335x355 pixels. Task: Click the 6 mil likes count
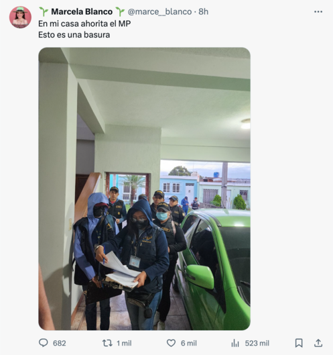(188, 343)
